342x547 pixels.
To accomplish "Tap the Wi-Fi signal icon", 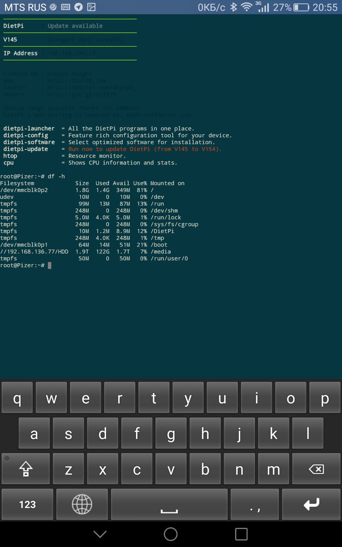I will 247,7.
